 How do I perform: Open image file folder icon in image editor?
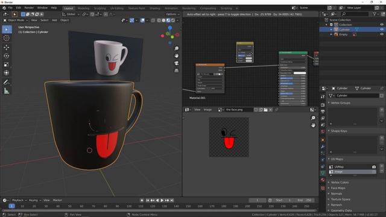(x=265, y=110)
